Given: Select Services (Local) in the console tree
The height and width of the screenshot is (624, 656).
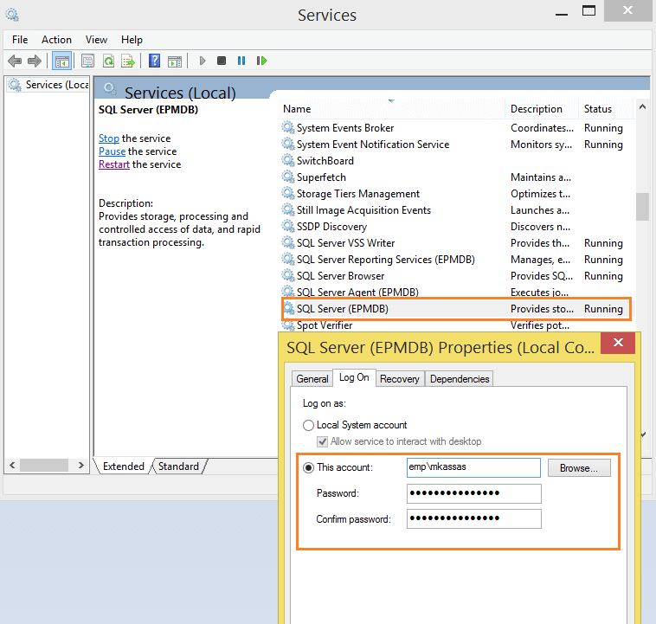Looking at the screenshot, I should [48, 85].
